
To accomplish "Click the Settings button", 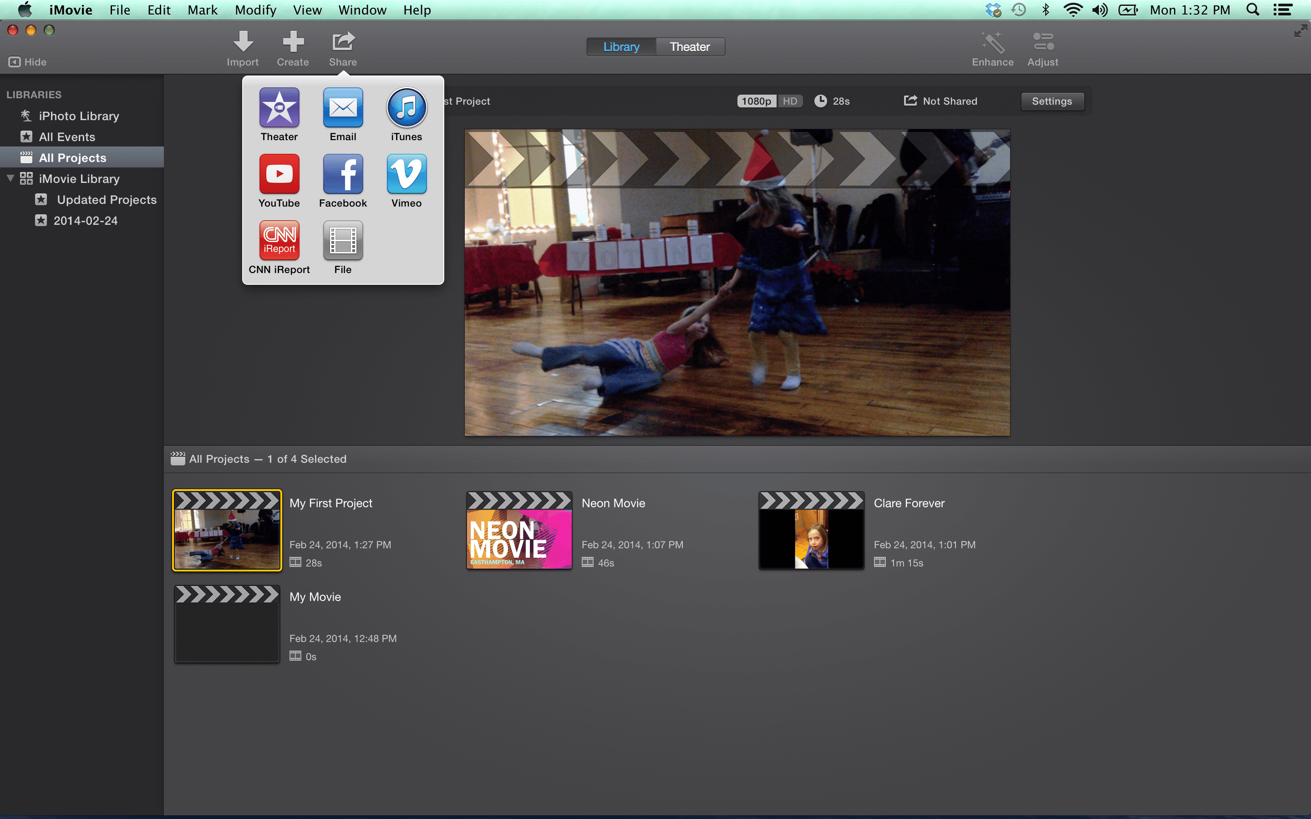I will tap(1052, 101).
